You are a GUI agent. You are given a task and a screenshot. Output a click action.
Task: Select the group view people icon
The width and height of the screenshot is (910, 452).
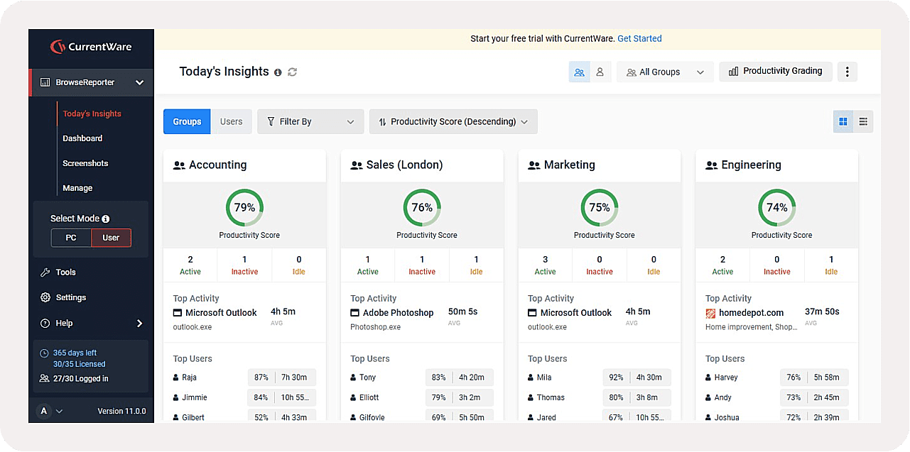(580, 72)
